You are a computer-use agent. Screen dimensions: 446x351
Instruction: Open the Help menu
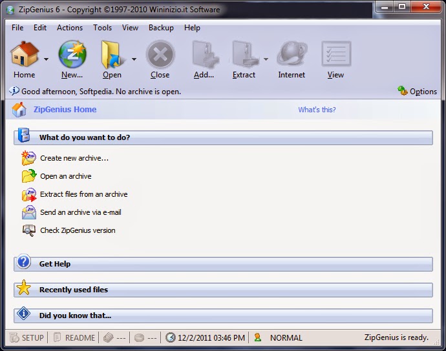point(192,28)
